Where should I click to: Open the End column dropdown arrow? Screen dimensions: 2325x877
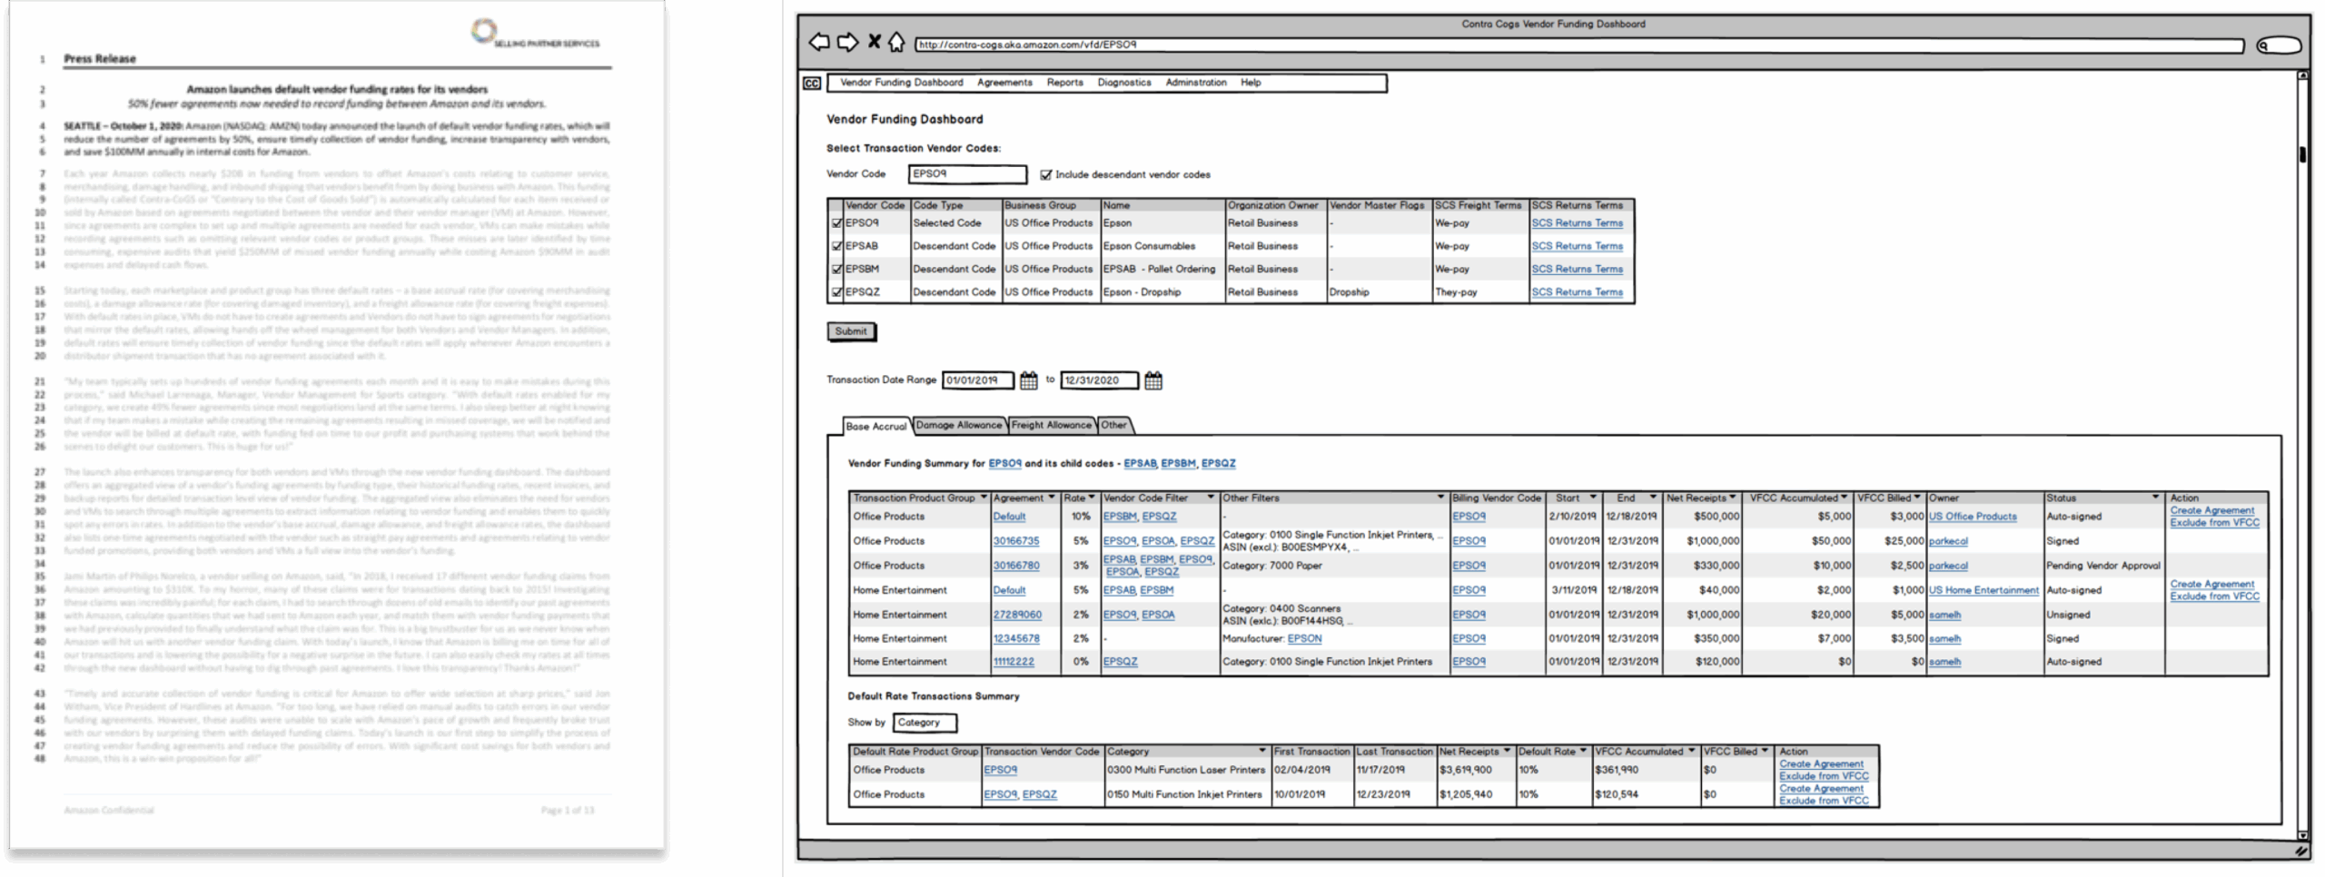coord(1652,498)
